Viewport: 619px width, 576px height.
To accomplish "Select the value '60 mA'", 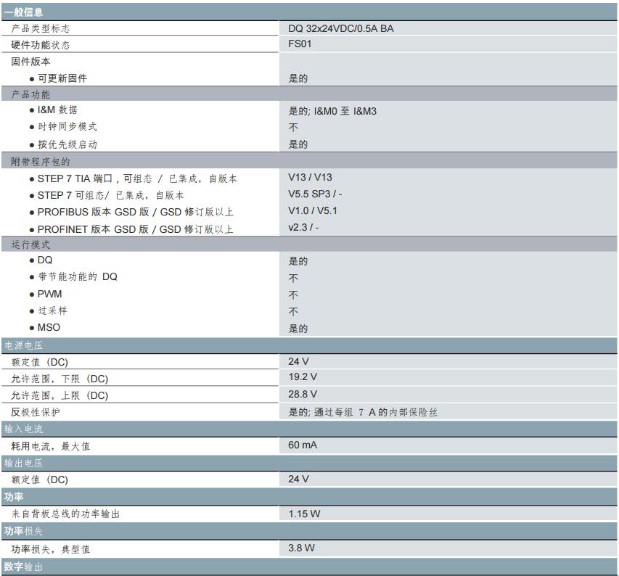I will (303, 445).
